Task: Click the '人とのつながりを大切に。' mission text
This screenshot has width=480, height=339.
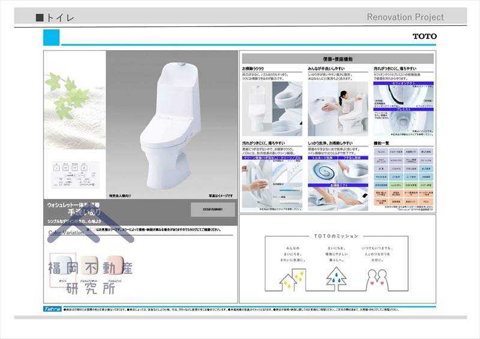Action: [377, 257]
